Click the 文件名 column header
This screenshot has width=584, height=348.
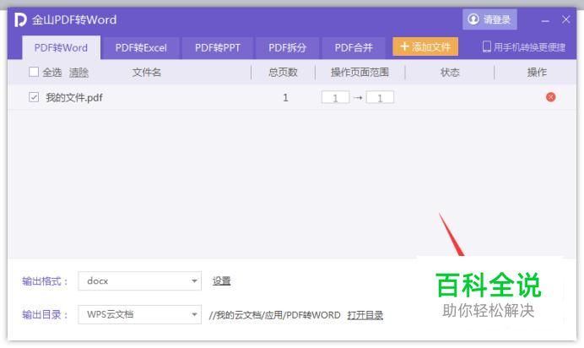[147, 73]
